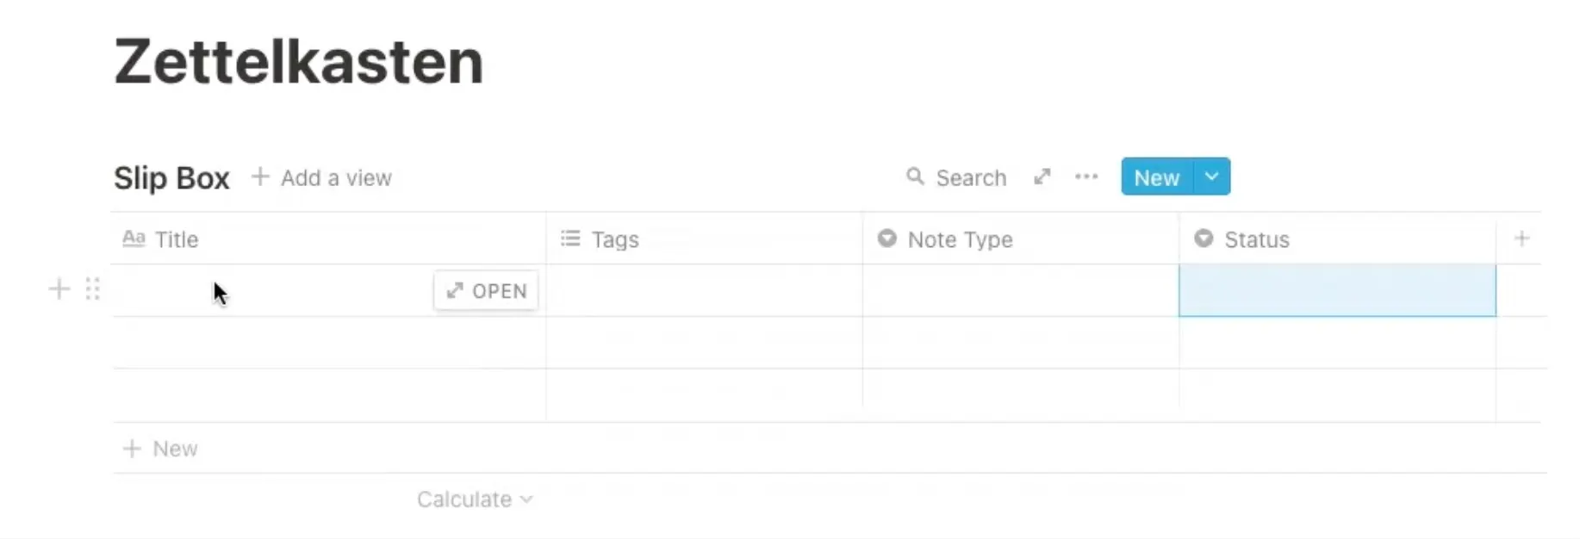
Task: Select the Slip Box view tab
Action: tap(171, 178)
